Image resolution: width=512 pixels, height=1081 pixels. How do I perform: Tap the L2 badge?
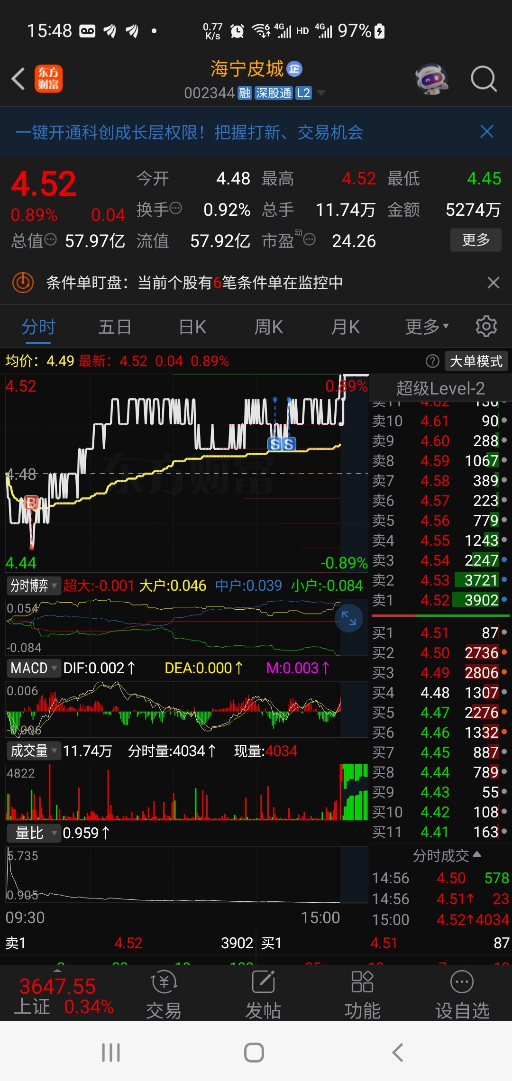click(x=303, y=93)
